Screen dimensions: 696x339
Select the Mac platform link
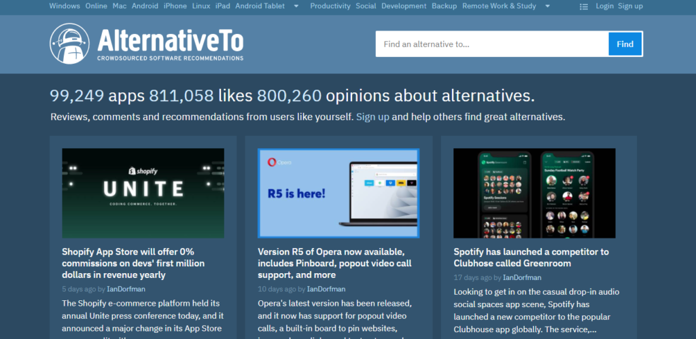[120, 6]
